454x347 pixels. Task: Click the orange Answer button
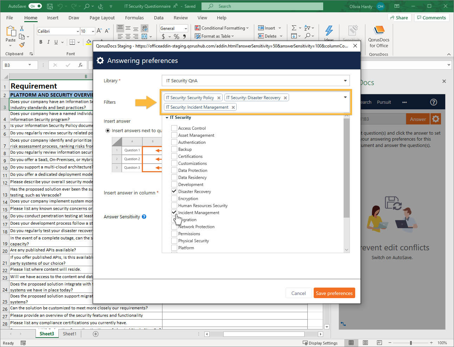pyautogui.click(x=418, y=119)
